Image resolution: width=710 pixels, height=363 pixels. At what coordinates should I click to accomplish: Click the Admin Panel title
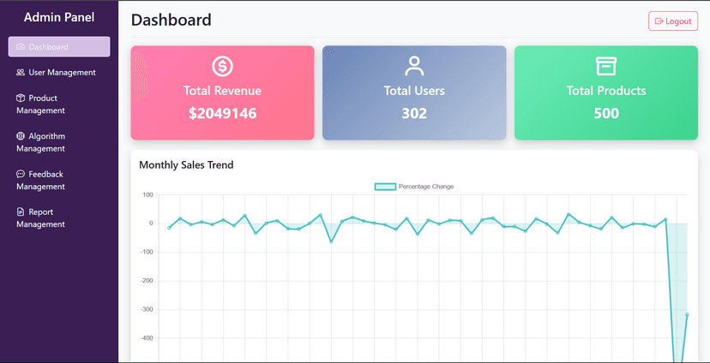(x=59, y=17)
